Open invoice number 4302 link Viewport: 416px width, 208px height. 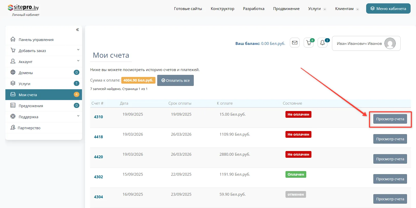click(x=98, y=177)
